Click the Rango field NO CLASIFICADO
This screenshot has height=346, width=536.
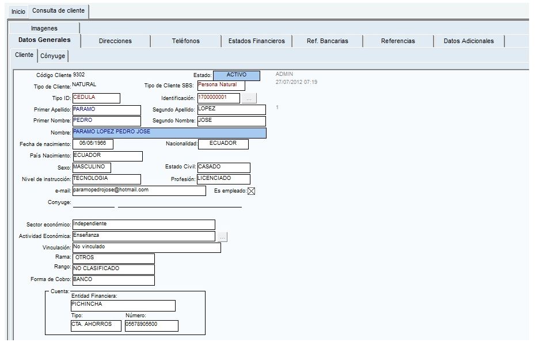(x=114, y=269)
